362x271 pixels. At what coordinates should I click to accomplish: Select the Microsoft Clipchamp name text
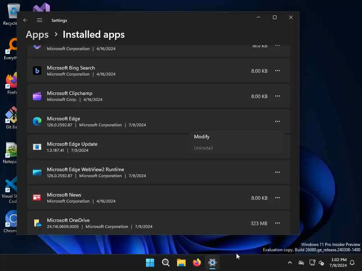tap(70, 93)
